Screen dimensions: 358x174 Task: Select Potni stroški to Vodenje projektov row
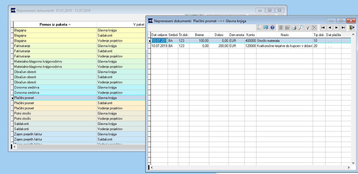pyautogui.click(x=55, y=119)
